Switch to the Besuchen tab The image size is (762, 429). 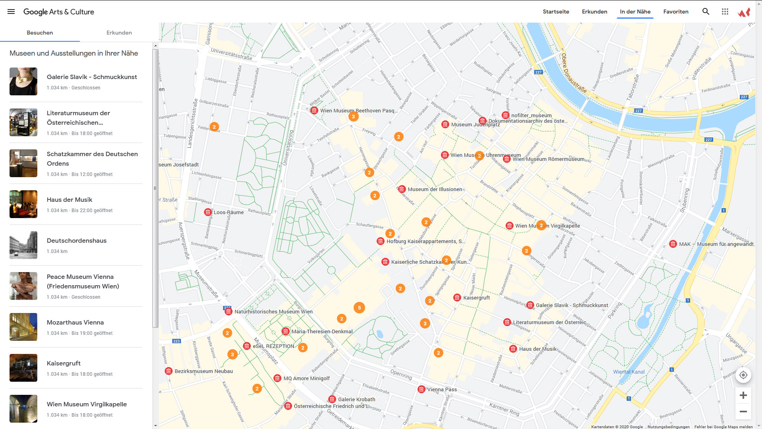[x=40, y=33]
